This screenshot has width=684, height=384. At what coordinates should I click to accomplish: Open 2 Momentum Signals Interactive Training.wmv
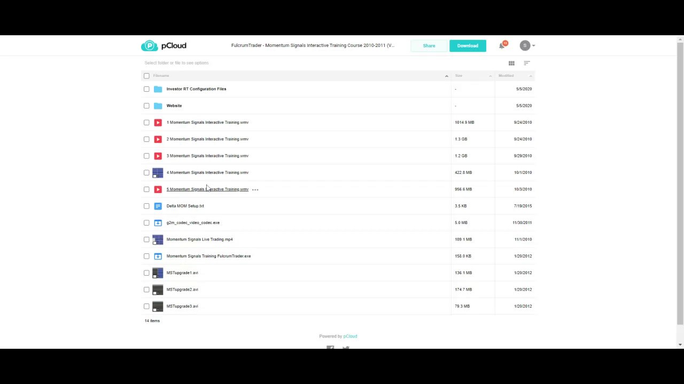[207, 139]
